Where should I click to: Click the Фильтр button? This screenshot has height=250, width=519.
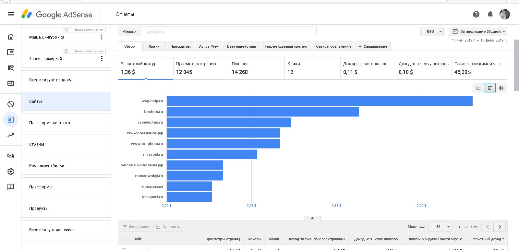(129, 31)
